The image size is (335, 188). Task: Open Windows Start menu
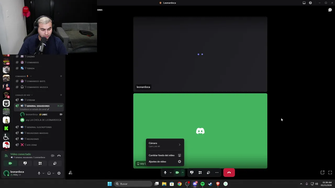pyautogui.click(x=110, y=184)
